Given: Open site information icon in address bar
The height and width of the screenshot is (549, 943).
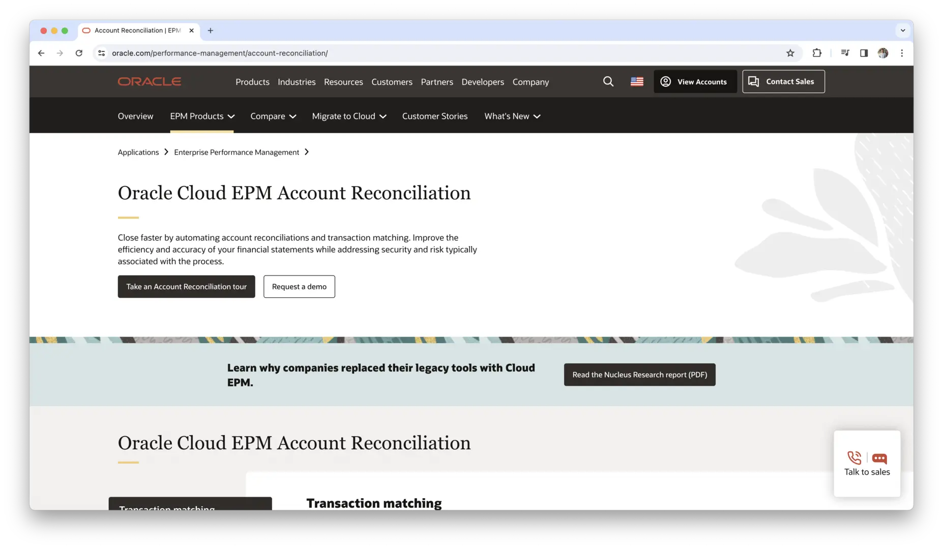Looking at the screenshot, I should [x=102, y=53].
